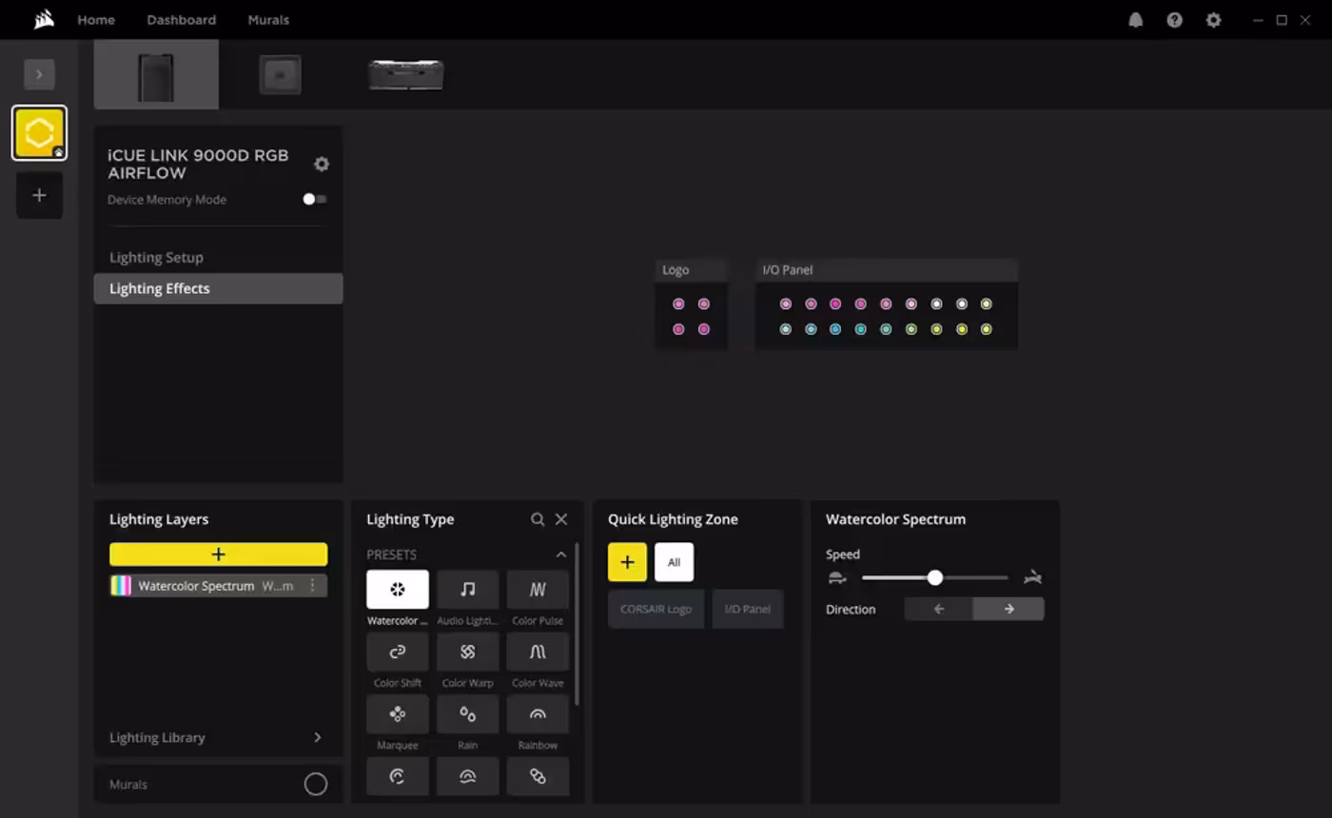Collapse the PRESETS section chevron
The image size is (1332, 818).
pyautogui.click(x=561, y=555)
